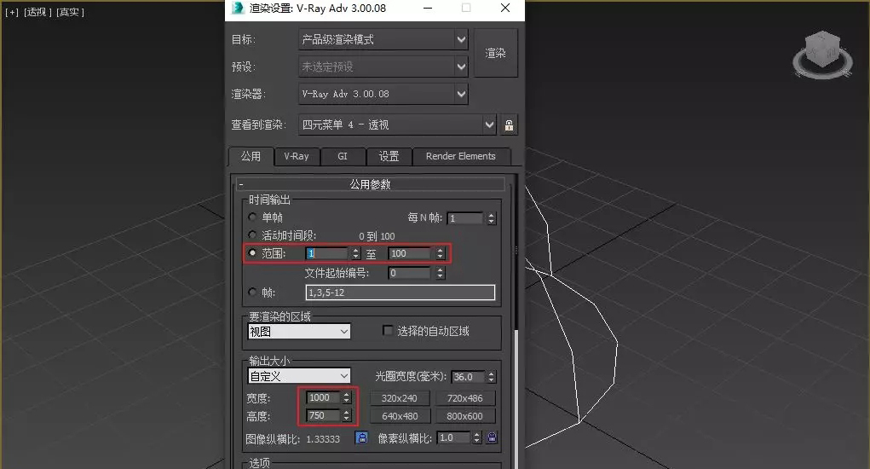
Task: Switch to the Render Elements tab
Action: click(x=460, y=157)
